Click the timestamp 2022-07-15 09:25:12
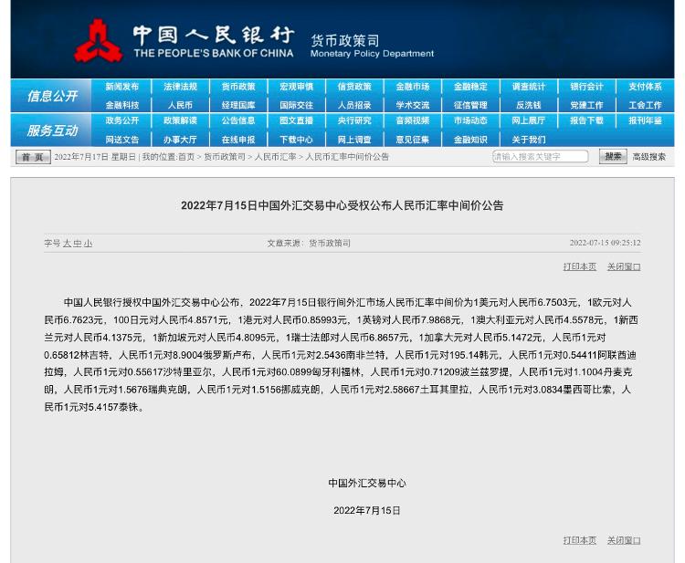This screenshot has height=563, width=685. (x=605, y=243)
